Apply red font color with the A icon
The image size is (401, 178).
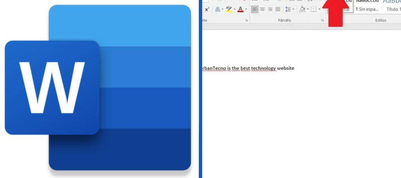coord(240,9)
